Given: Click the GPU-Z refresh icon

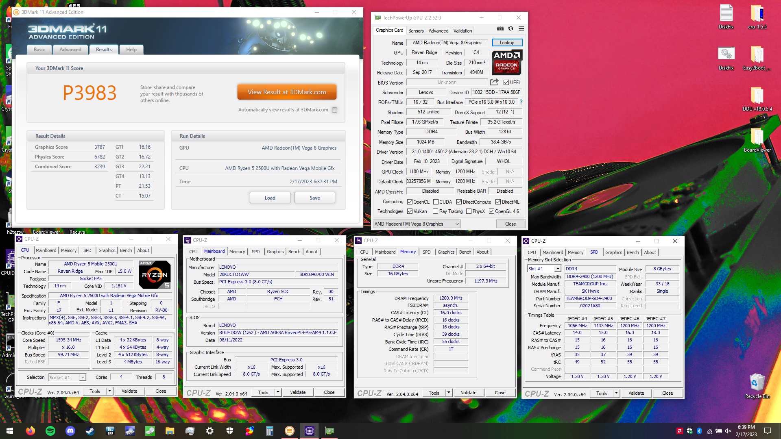Looking at the screenshot, I should pyautogui.click(x=510, y=28).
